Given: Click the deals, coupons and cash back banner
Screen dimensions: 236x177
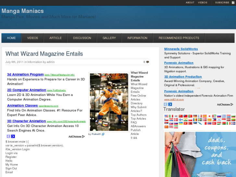Looking at the screenshot, I should pos(200,154).
